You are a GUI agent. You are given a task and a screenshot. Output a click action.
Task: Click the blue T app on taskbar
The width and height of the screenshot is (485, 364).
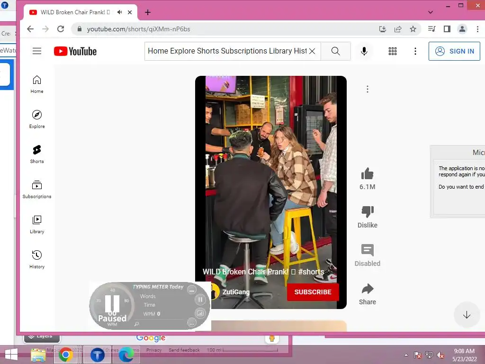[97, 355]
